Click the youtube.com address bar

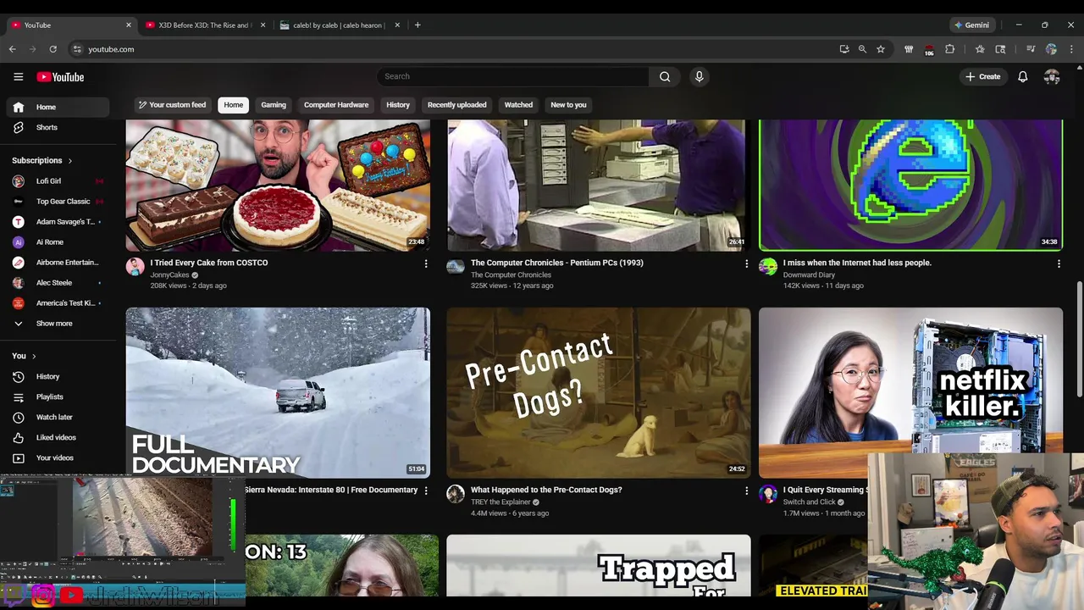[457, 49]
